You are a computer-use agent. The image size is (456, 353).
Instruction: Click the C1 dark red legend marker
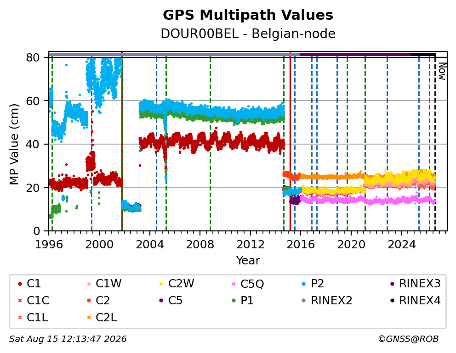[20, 284]
